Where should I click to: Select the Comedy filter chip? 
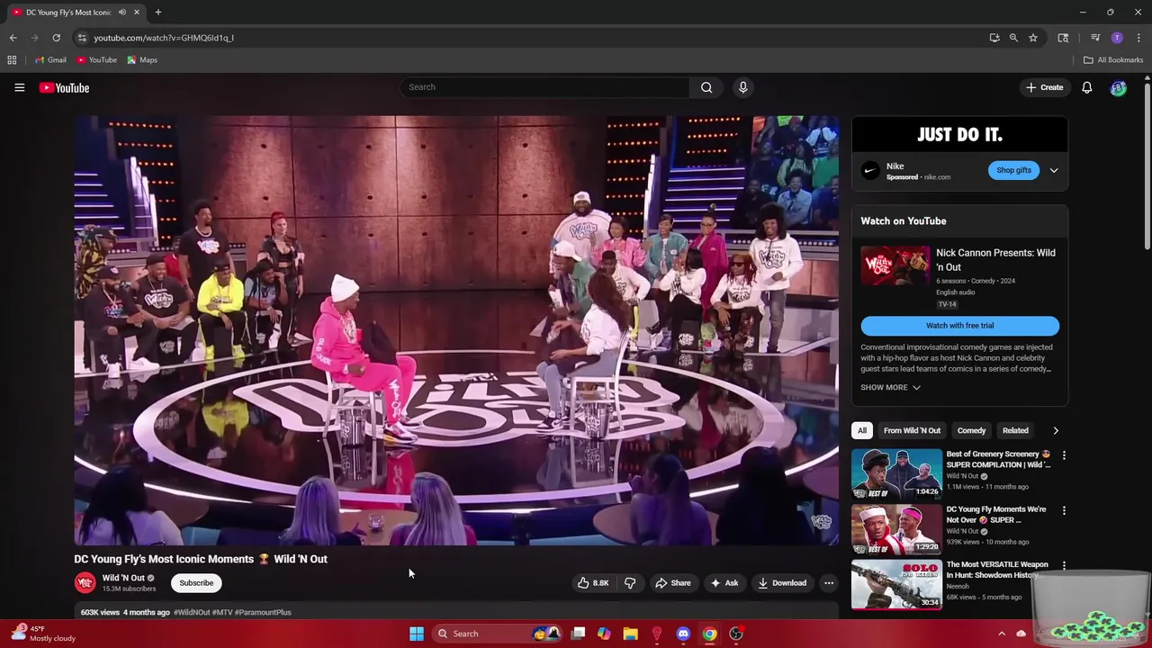[x=971, y=430]
